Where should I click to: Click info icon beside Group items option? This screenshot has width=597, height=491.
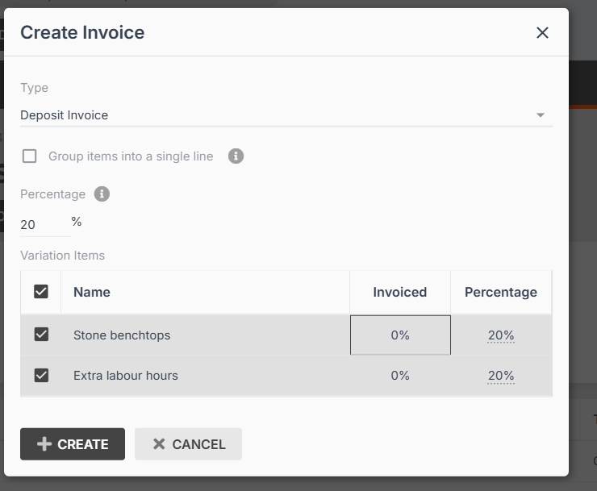[236, 156]
